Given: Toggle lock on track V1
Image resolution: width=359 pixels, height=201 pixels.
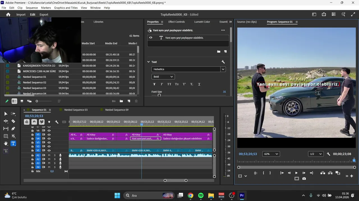Looking at the screenshot, I should click(33, 150).
